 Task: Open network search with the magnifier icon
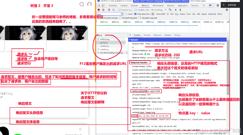coord(114,10)
